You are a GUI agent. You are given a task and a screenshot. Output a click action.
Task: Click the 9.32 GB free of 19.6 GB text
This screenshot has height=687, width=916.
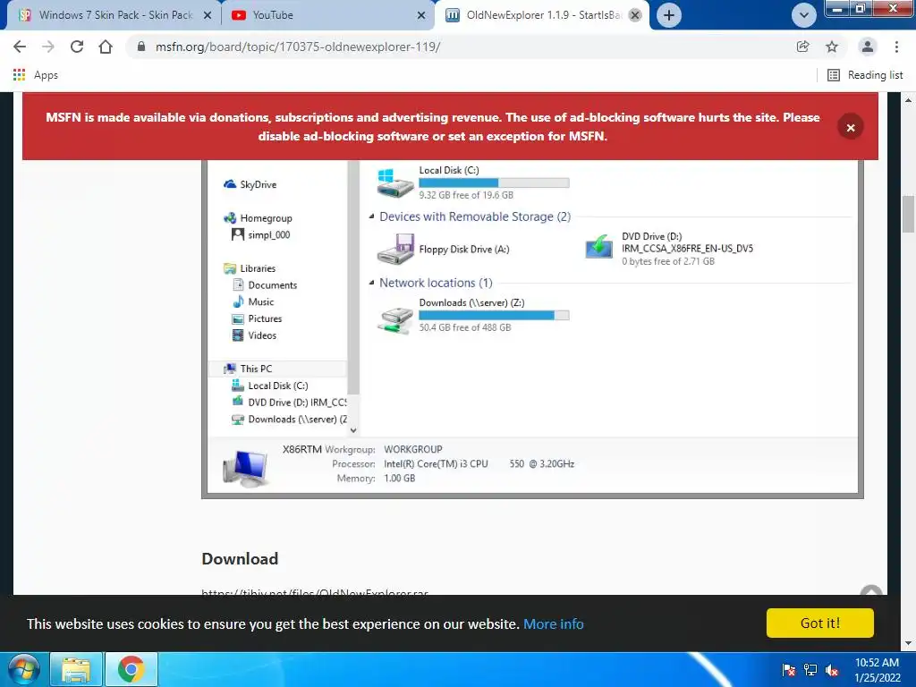[466, 195]
